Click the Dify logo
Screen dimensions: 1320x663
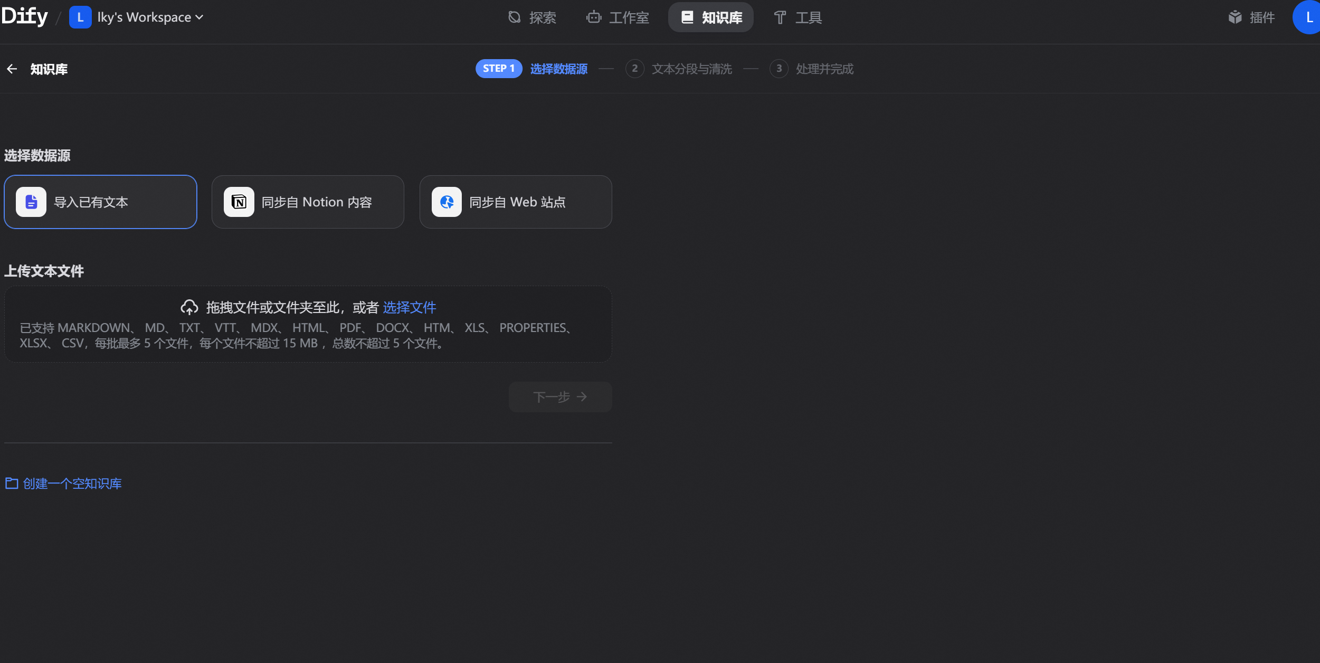[25, 16]
